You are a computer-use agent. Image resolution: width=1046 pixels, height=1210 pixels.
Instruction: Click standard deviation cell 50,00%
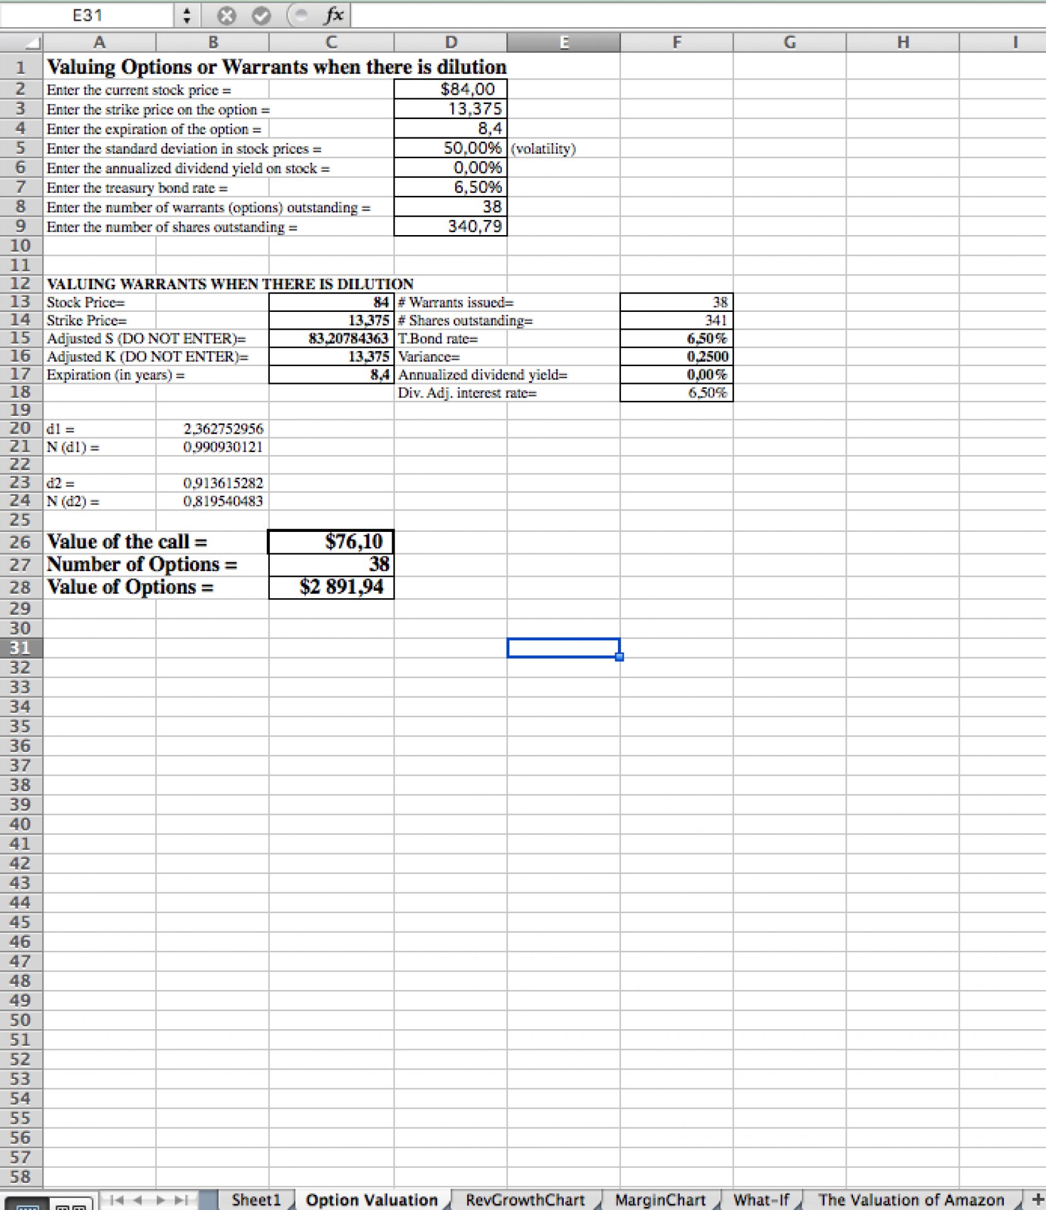click(x=450, y=147)
